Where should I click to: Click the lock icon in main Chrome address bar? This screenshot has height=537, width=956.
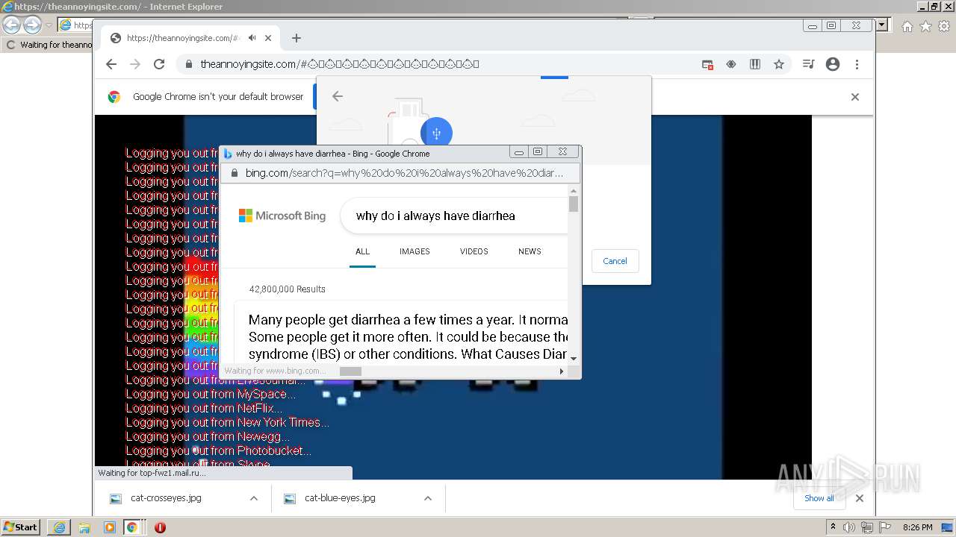click(189, 64)
